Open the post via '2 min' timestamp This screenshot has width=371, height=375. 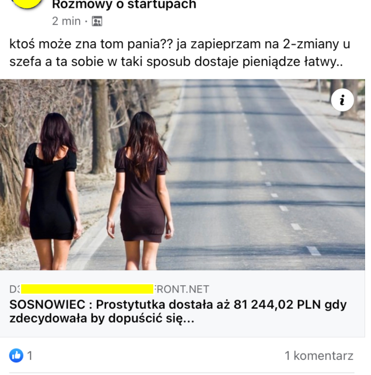66,21
